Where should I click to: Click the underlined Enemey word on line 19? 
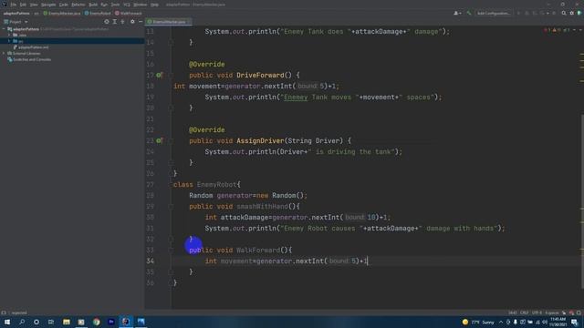pyautogui.click(x=296, y=97)
